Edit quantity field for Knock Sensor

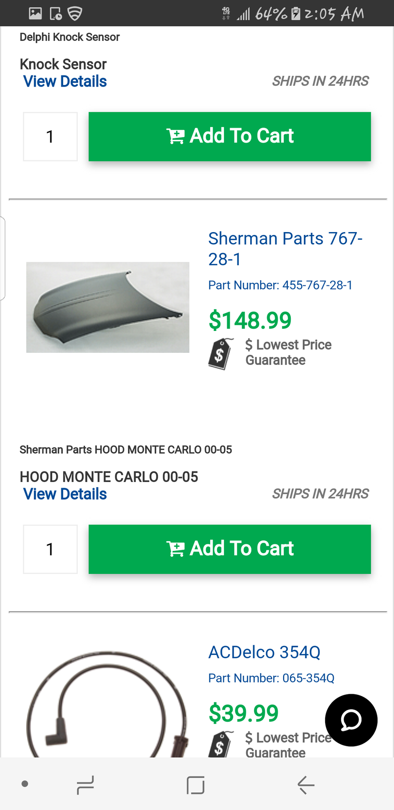50,136
